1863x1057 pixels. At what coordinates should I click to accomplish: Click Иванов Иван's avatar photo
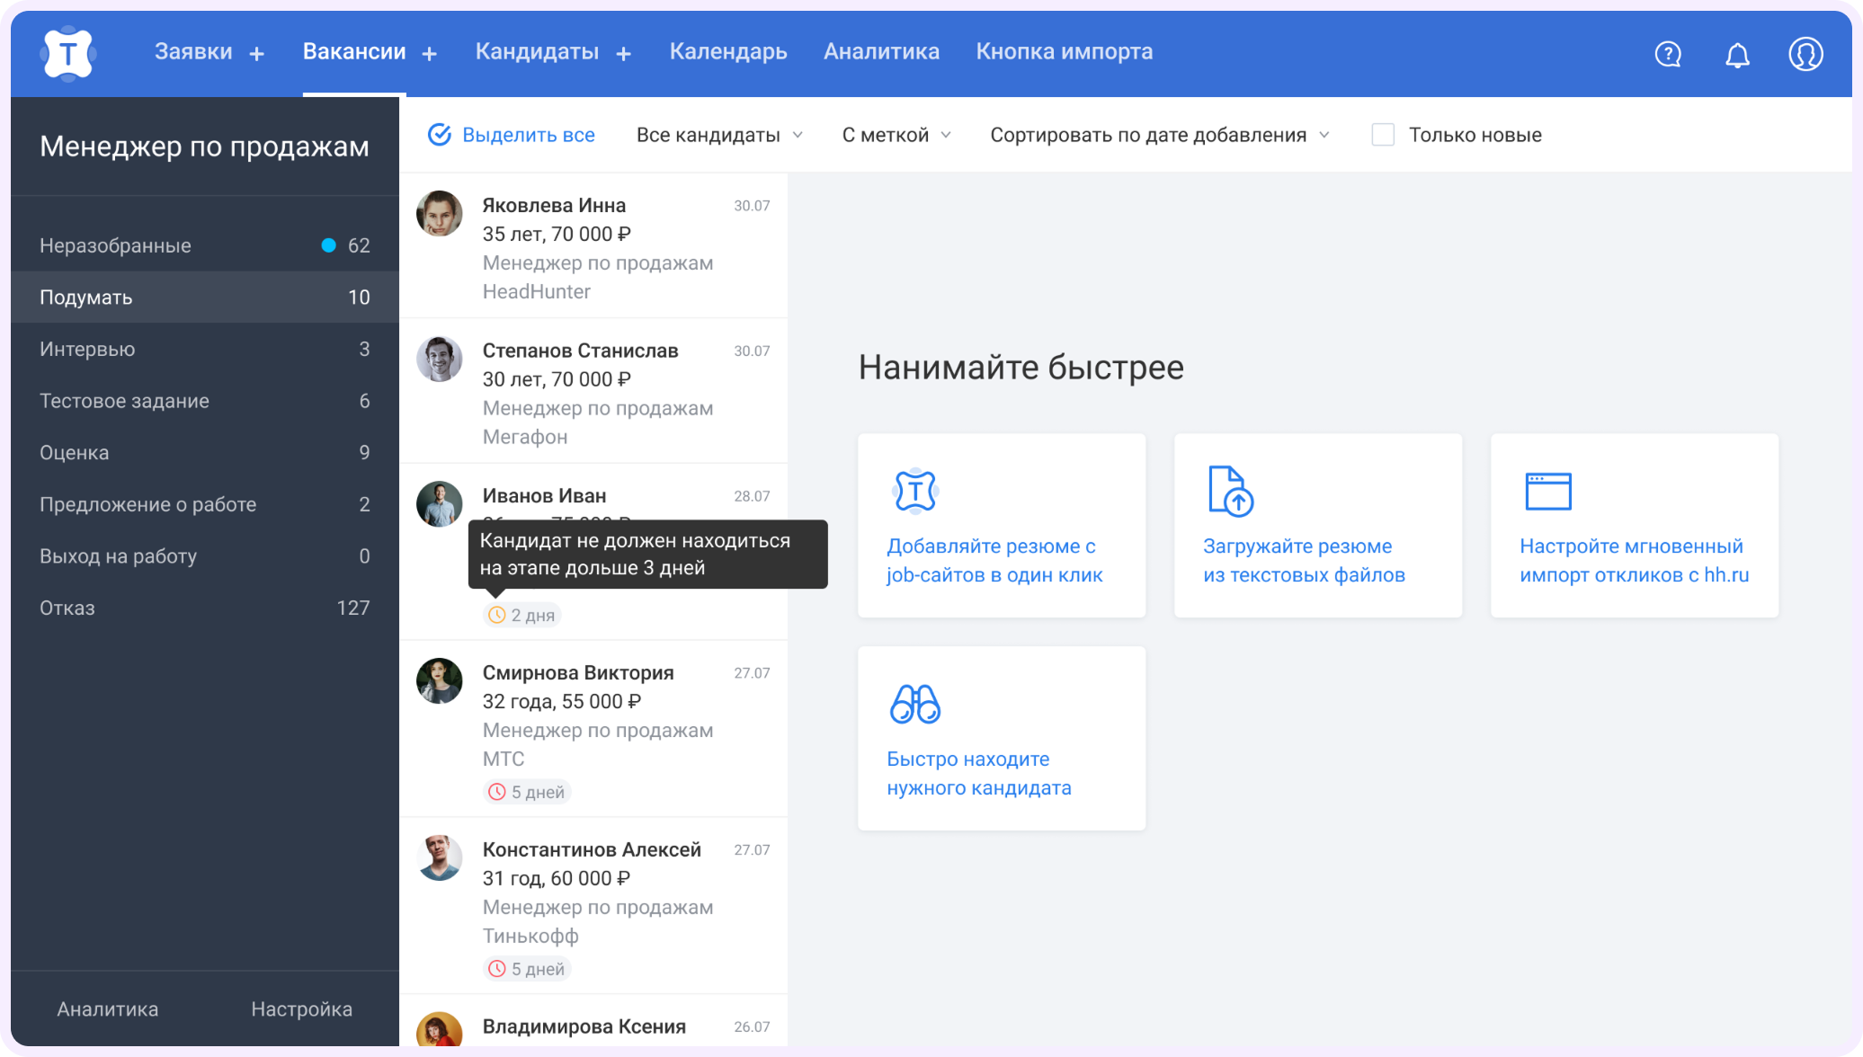coord(440,503)
